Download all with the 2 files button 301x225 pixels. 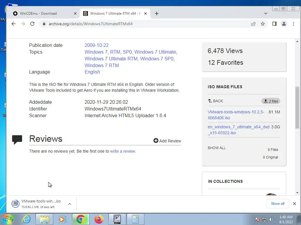[271, 101]
